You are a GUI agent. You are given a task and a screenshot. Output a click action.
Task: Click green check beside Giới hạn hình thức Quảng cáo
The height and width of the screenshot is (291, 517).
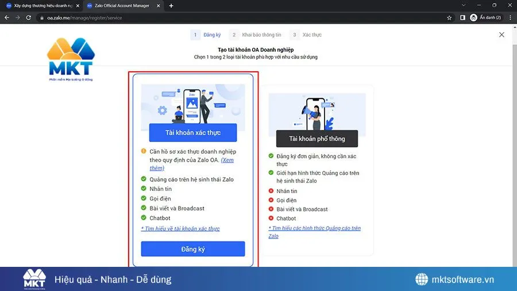click(x=271, y=173)
